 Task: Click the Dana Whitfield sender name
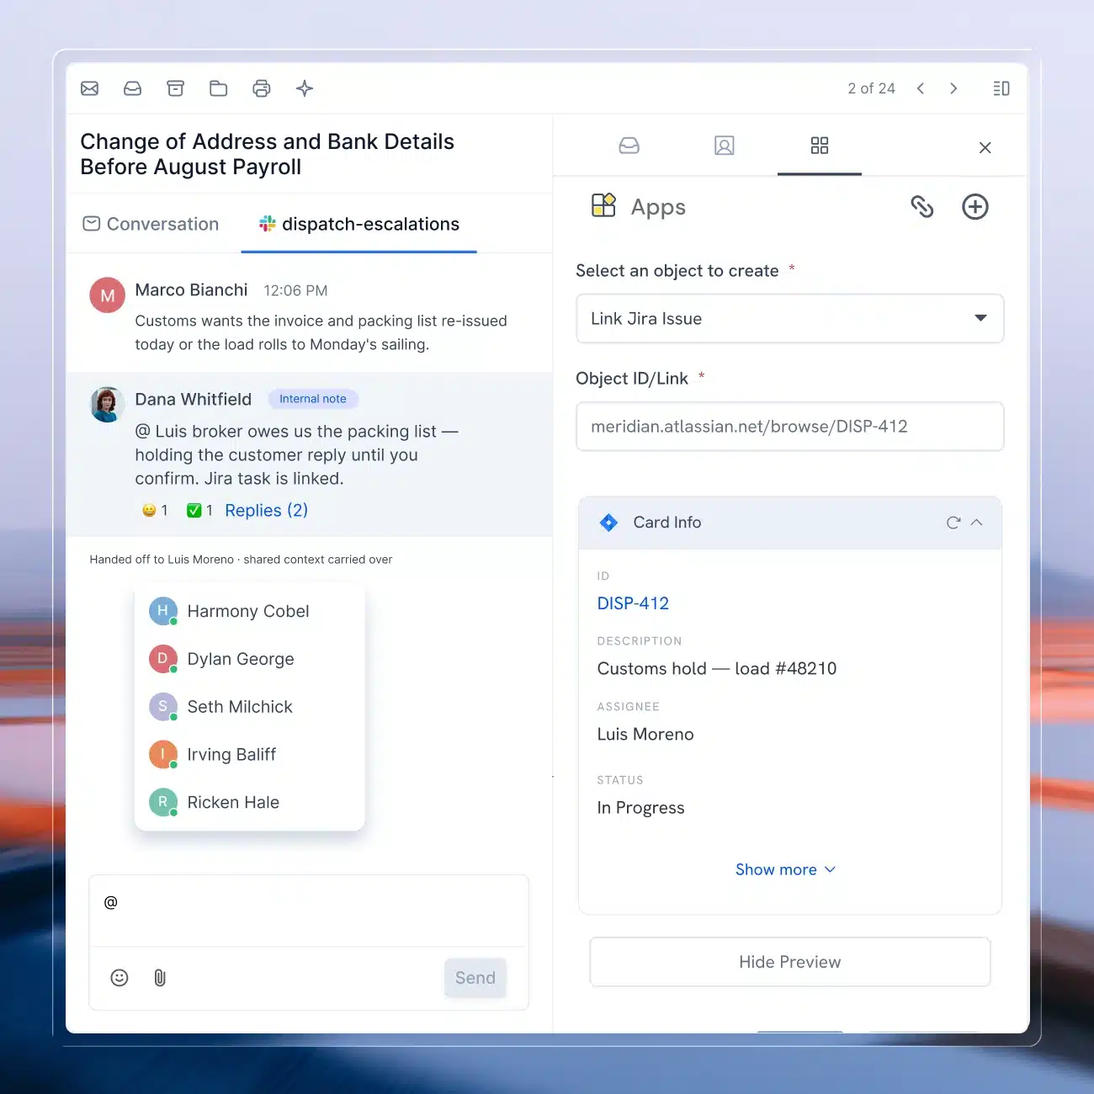pyautogui.click(x=193, y=400)
